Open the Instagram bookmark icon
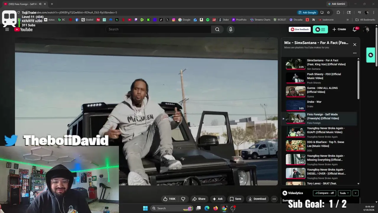The height and width of the screenshot is (213, 378). pyautogui.click(x=174, y=20)
